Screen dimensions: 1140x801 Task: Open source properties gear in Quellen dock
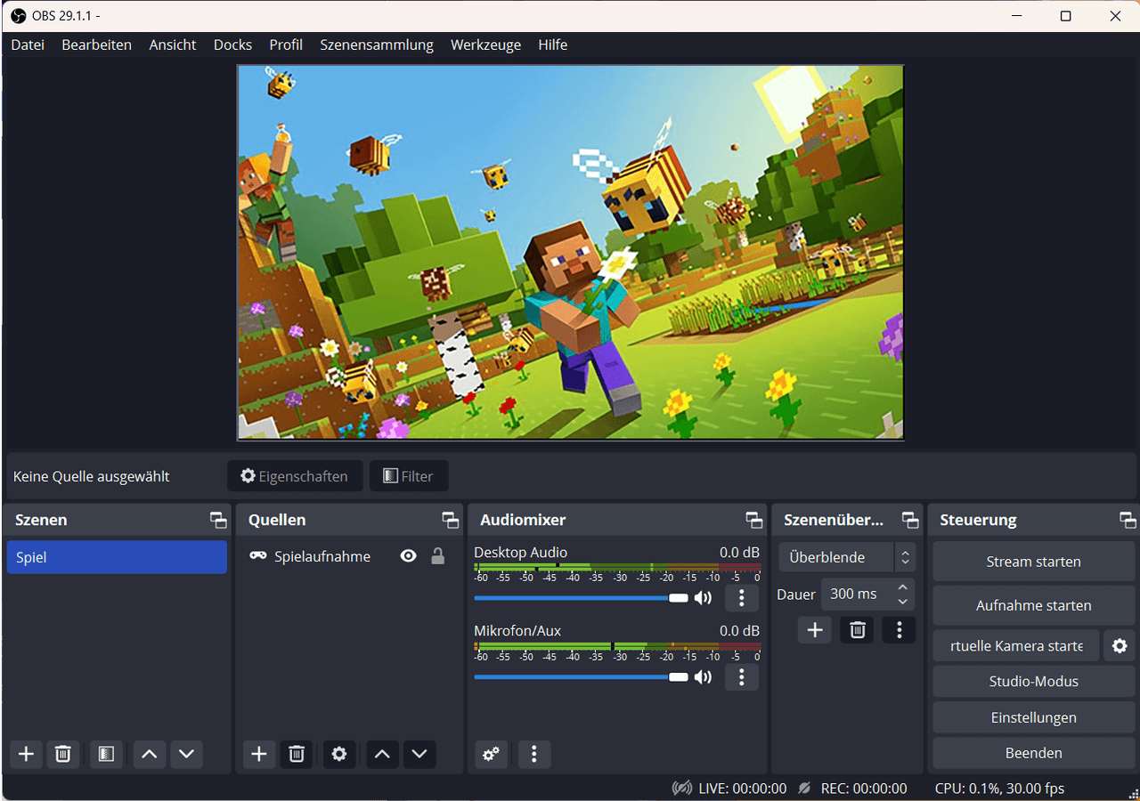coord(339,754)
